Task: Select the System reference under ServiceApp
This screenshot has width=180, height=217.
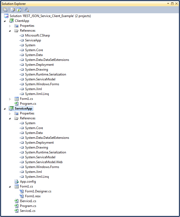Action: point(30,123)
